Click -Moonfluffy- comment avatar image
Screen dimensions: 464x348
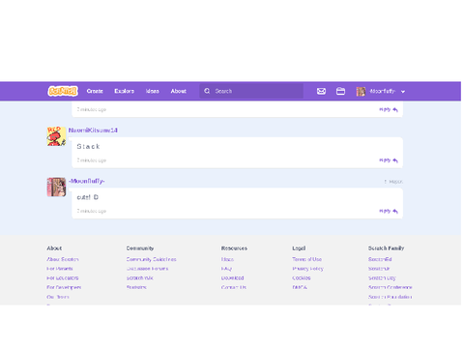pos(56,187)
